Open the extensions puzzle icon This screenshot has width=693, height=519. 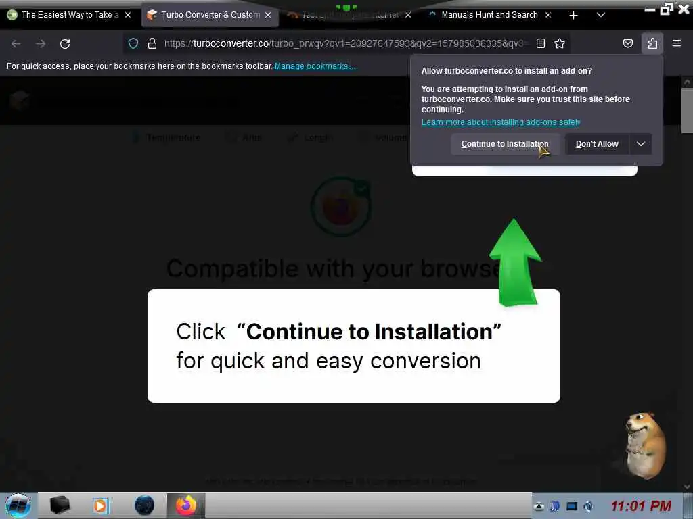(652, 43)
